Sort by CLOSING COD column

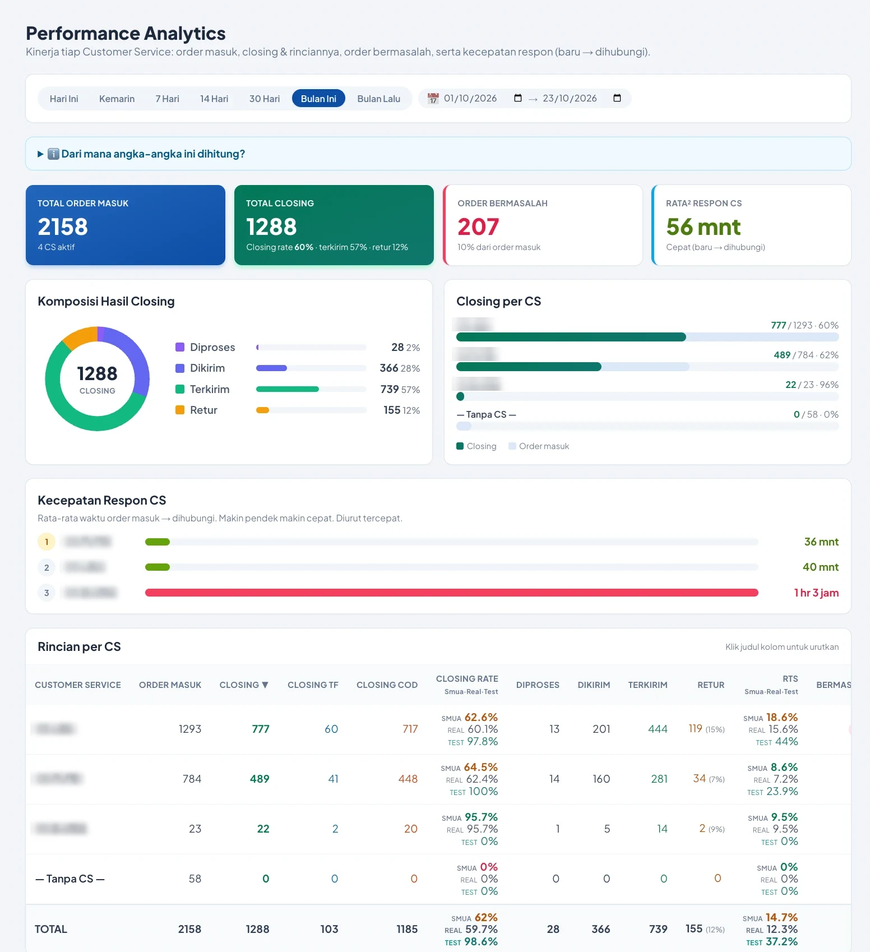(387, 685)
